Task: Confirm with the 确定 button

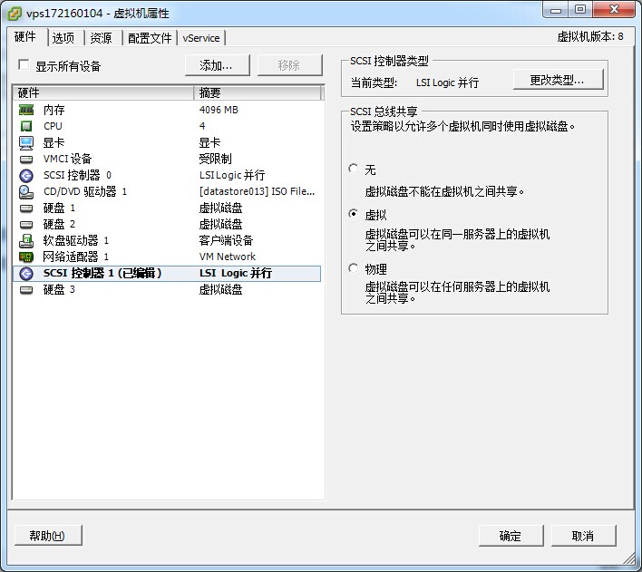Action: (511, 536)
